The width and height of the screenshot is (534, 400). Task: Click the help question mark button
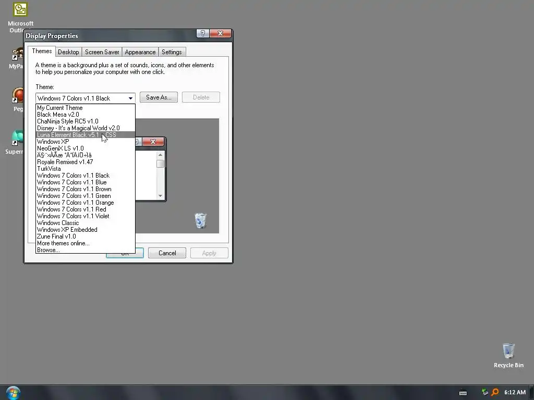click(x=203, y=33)
